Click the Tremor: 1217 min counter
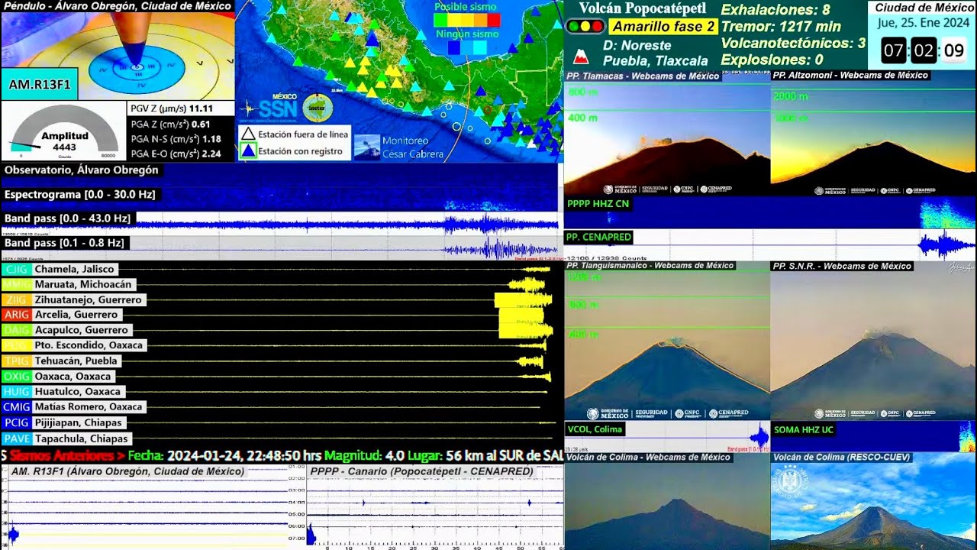 (x=781, y=27)
